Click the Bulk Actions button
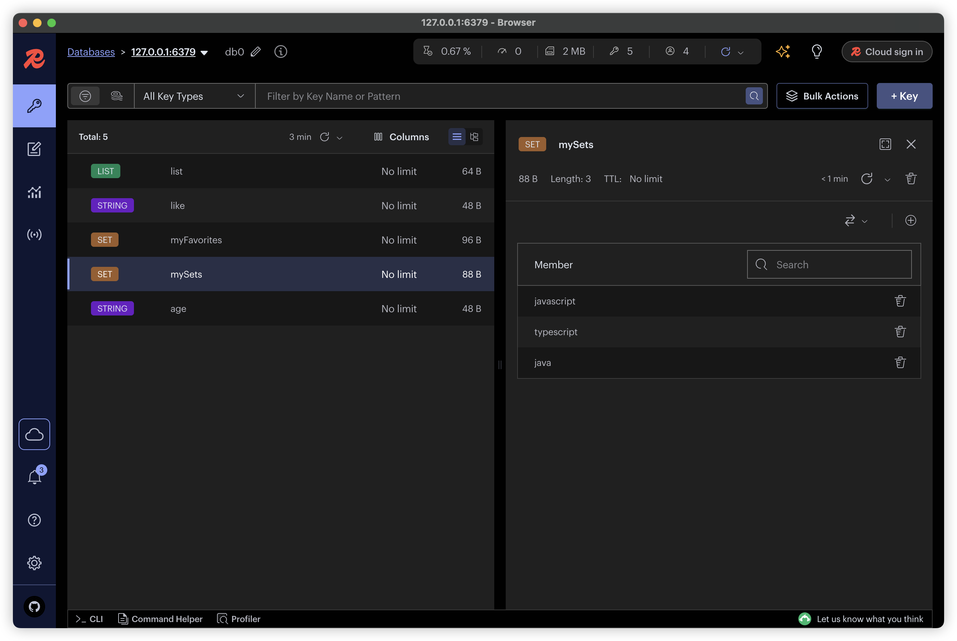 click(822, 96)
